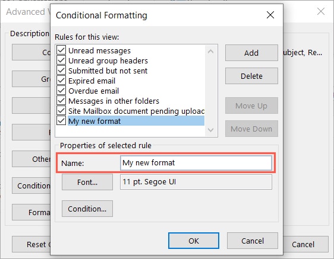This screenshot has width=334, height=259.
Task: Toggle the Unread group headers checkbox
Action: [61, 60]
